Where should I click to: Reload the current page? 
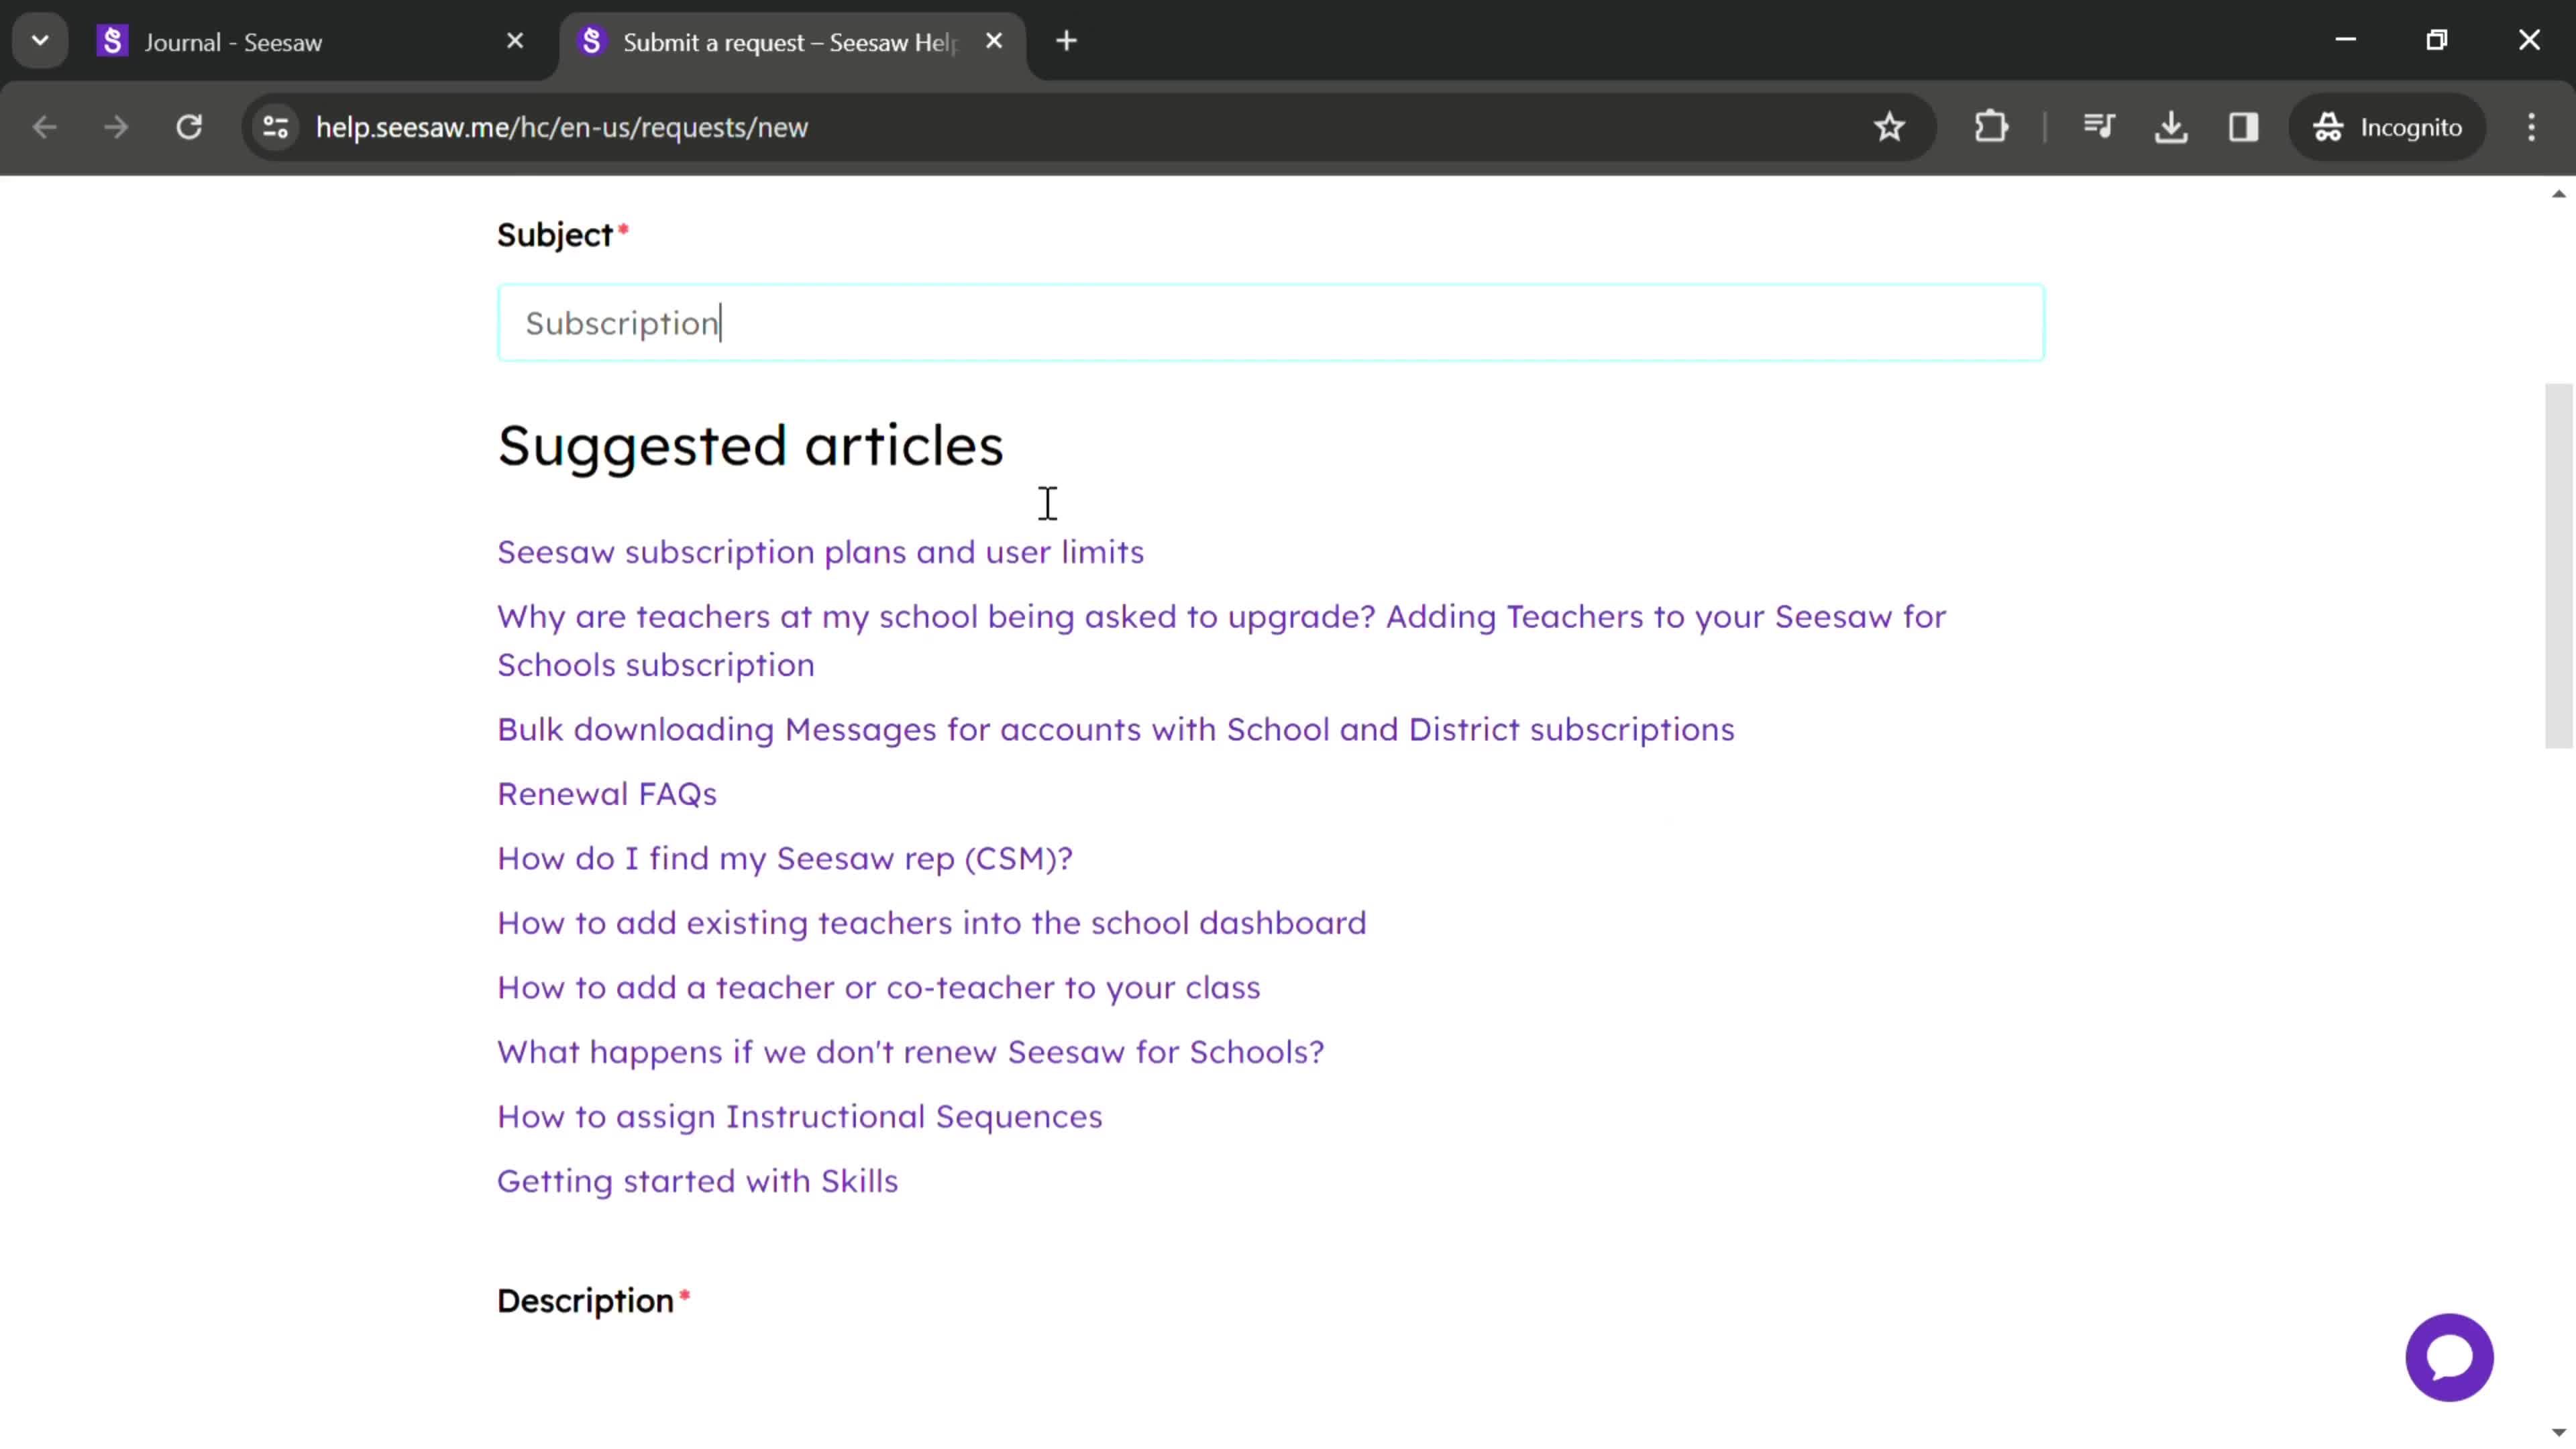(189, 127)
